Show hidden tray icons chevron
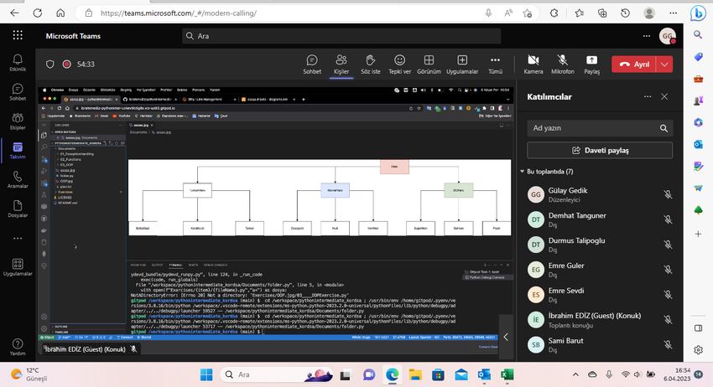 tap(575, 374)
